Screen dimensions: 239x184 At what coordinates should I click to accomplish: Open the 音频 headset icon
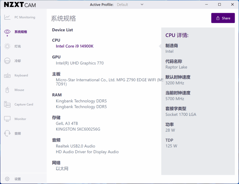7,133
